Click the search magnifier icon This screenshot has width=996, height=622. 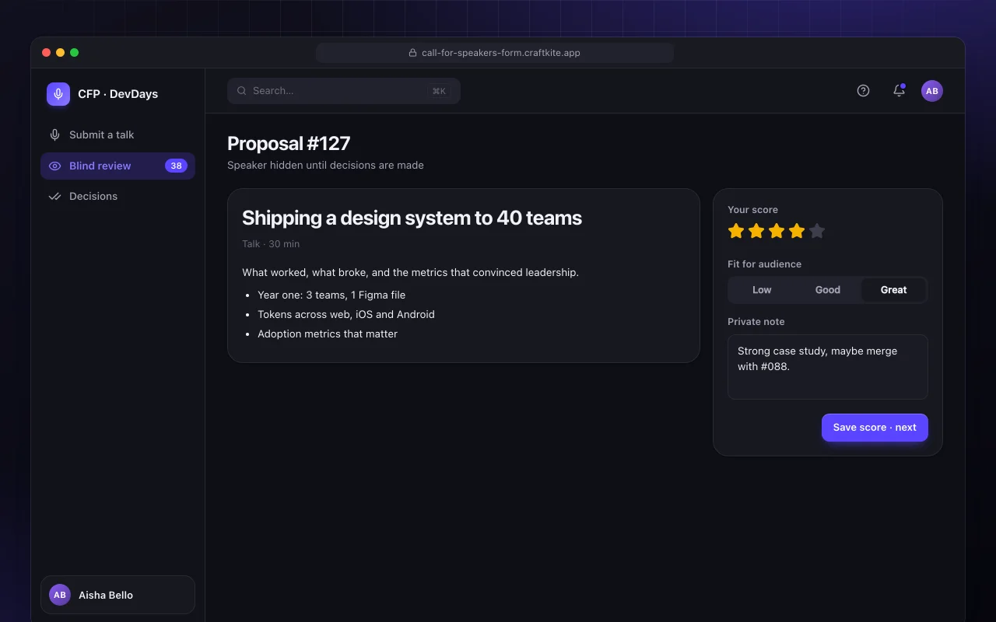point(242,91)
